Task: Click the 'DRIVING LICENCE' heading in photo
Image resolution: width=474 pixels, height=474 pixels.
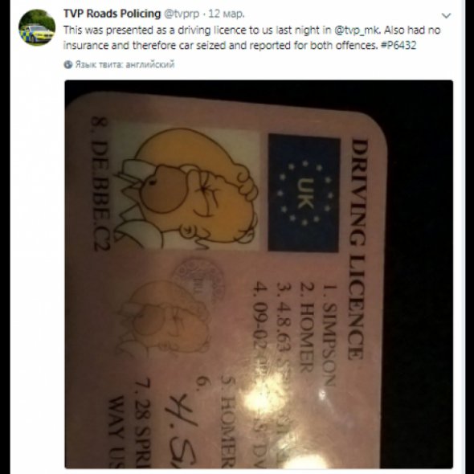Action: pyautogui.click(x=358, y=249)
